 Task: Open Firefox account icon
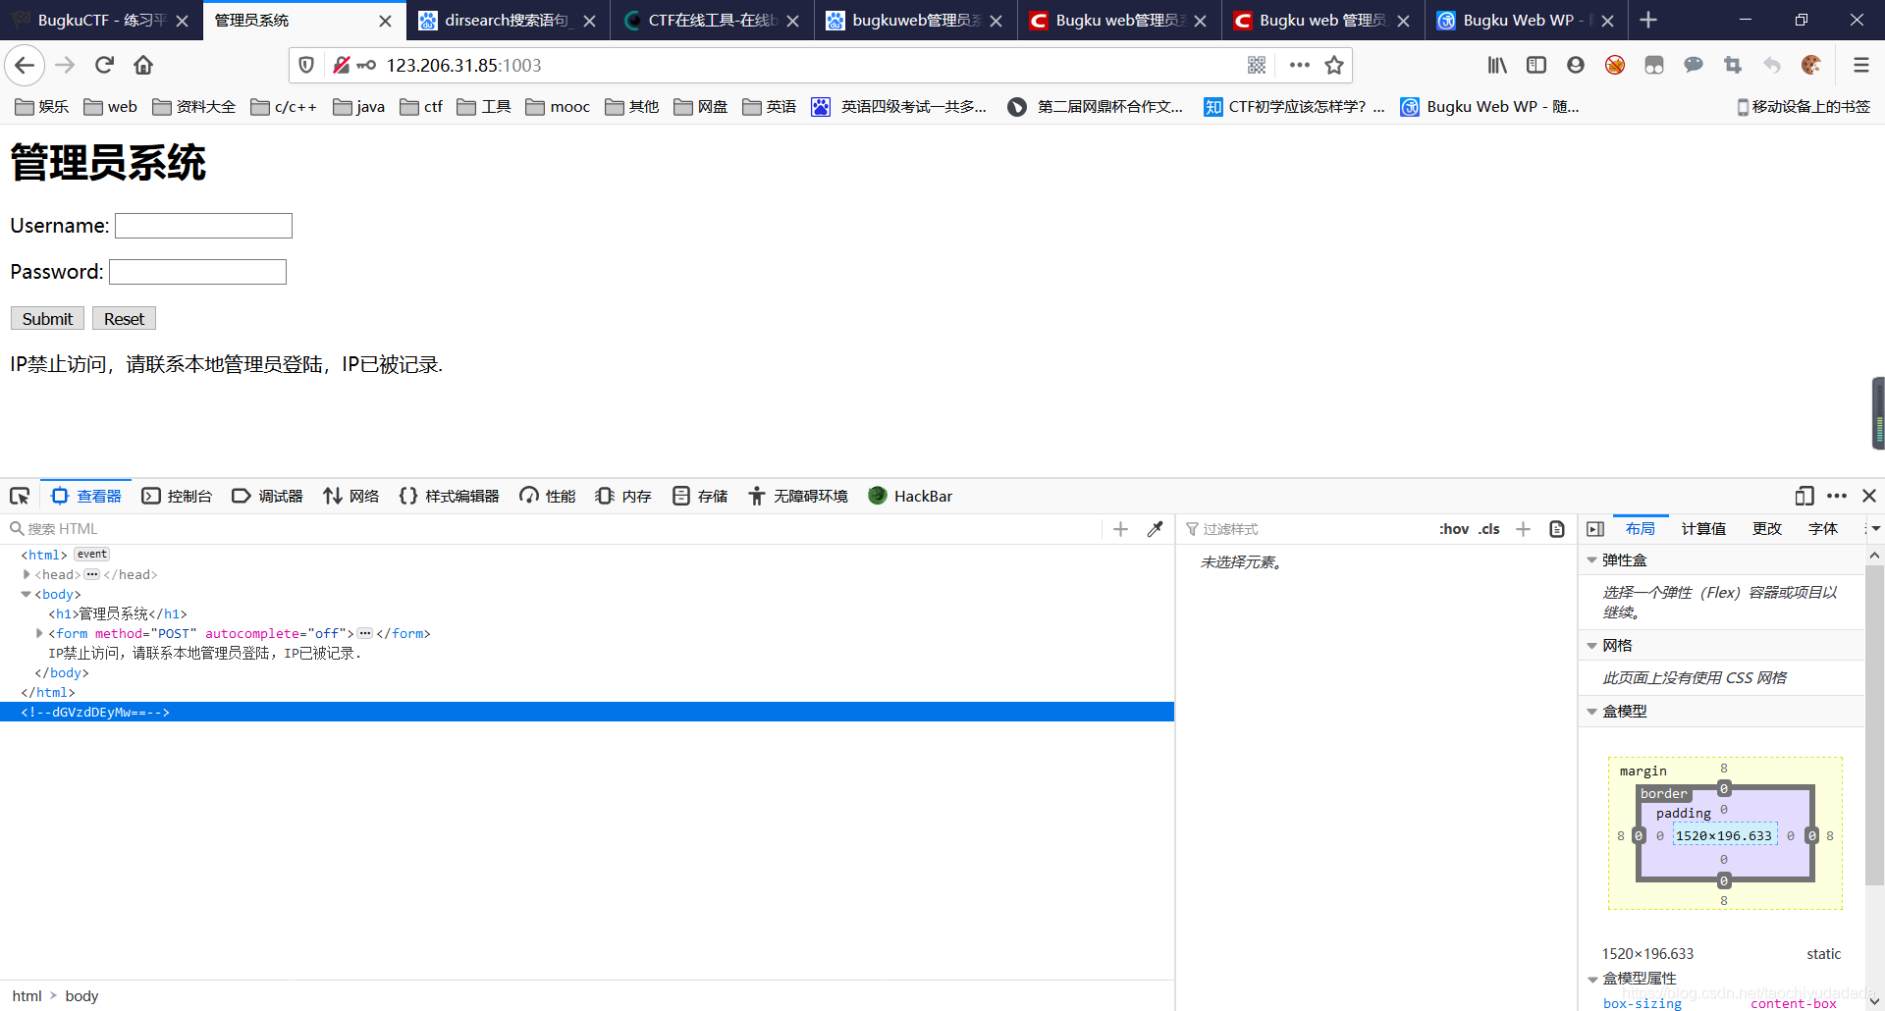(x=1576, y=65)
